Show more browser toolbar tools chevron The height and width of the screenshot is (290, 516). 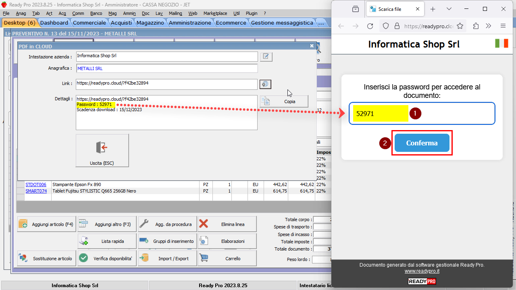tap(489, 26)
